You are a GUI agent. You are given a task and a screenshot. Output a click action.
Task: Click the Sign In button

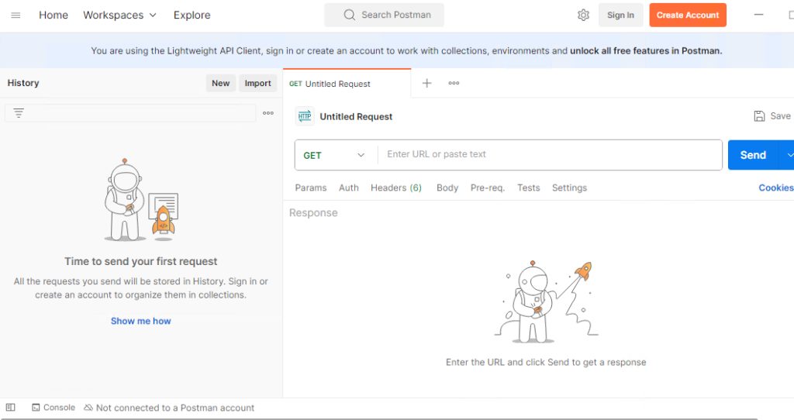621,15
